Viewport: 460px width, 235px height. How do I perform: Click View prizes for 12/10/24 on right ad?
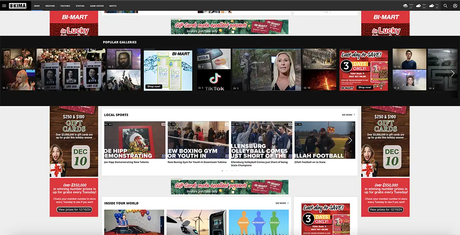point(386,210)
